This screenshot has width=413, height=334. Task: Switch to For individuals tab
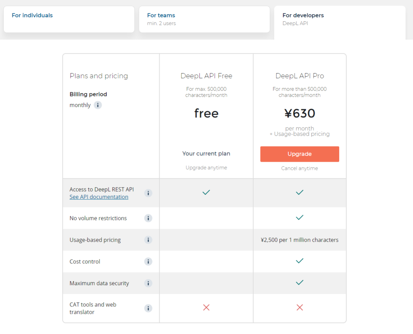coord(69,19)
